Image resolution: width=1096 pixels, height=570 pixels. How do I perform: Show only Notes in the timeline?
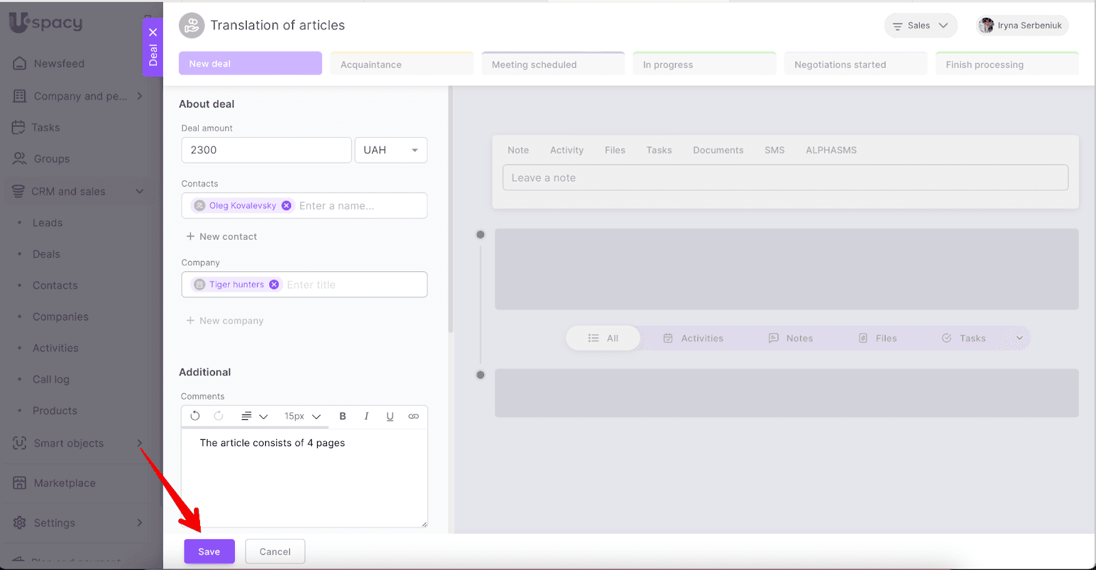point(790,338)
